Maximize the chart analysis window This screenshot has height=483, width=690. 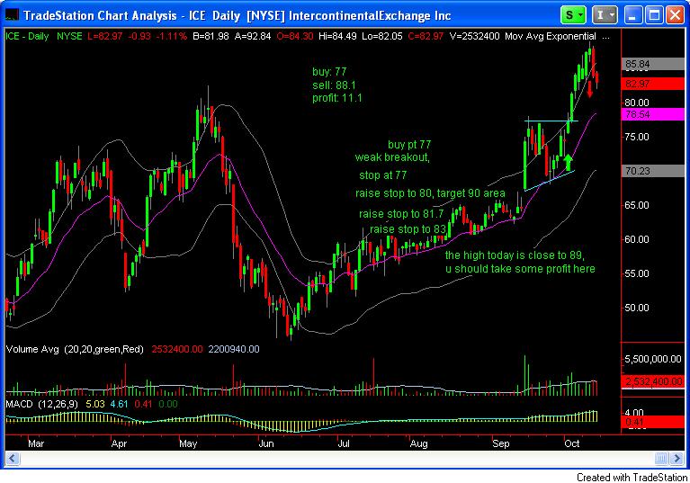(654, 15)
